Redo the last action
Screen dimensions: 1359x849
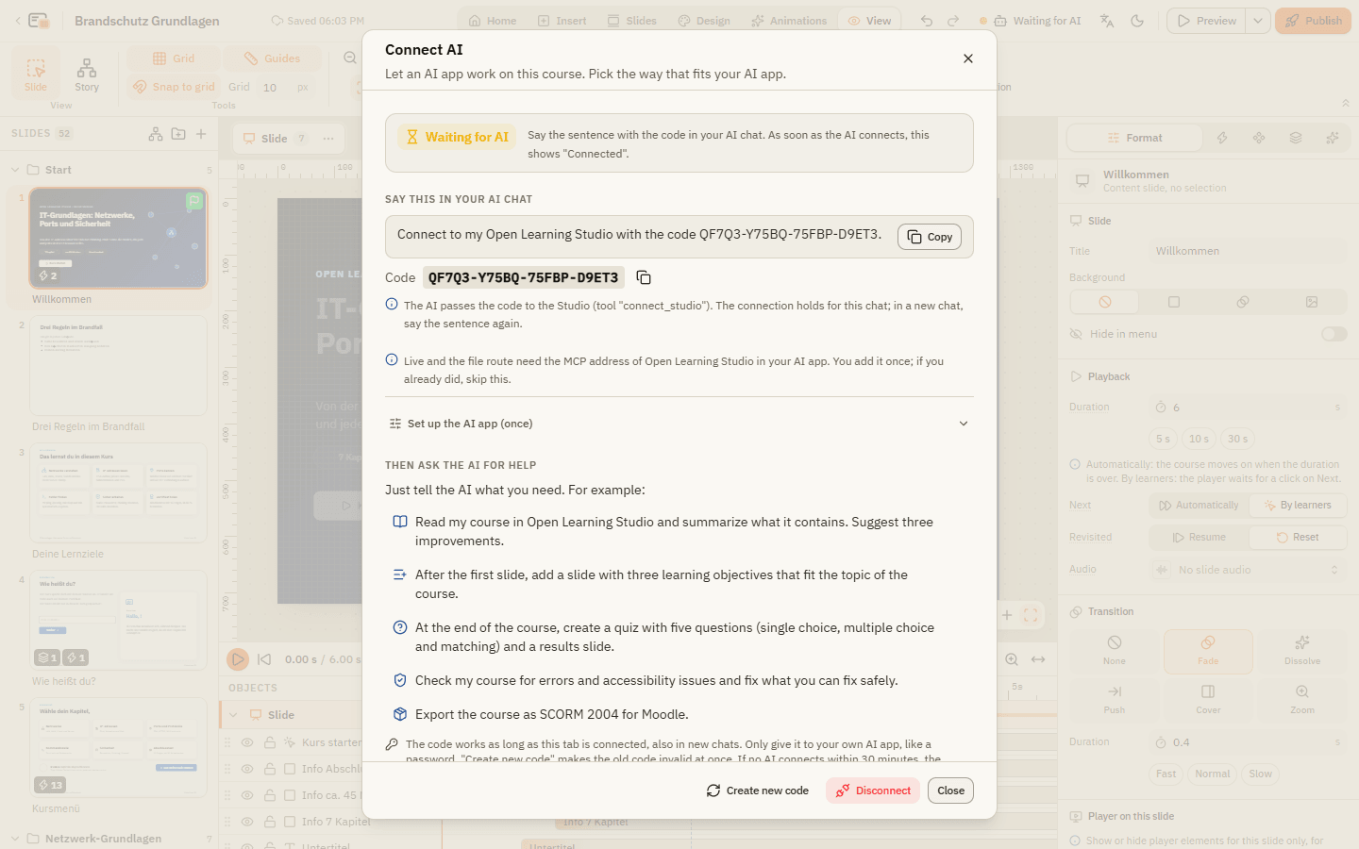click(x=953, y=21)
